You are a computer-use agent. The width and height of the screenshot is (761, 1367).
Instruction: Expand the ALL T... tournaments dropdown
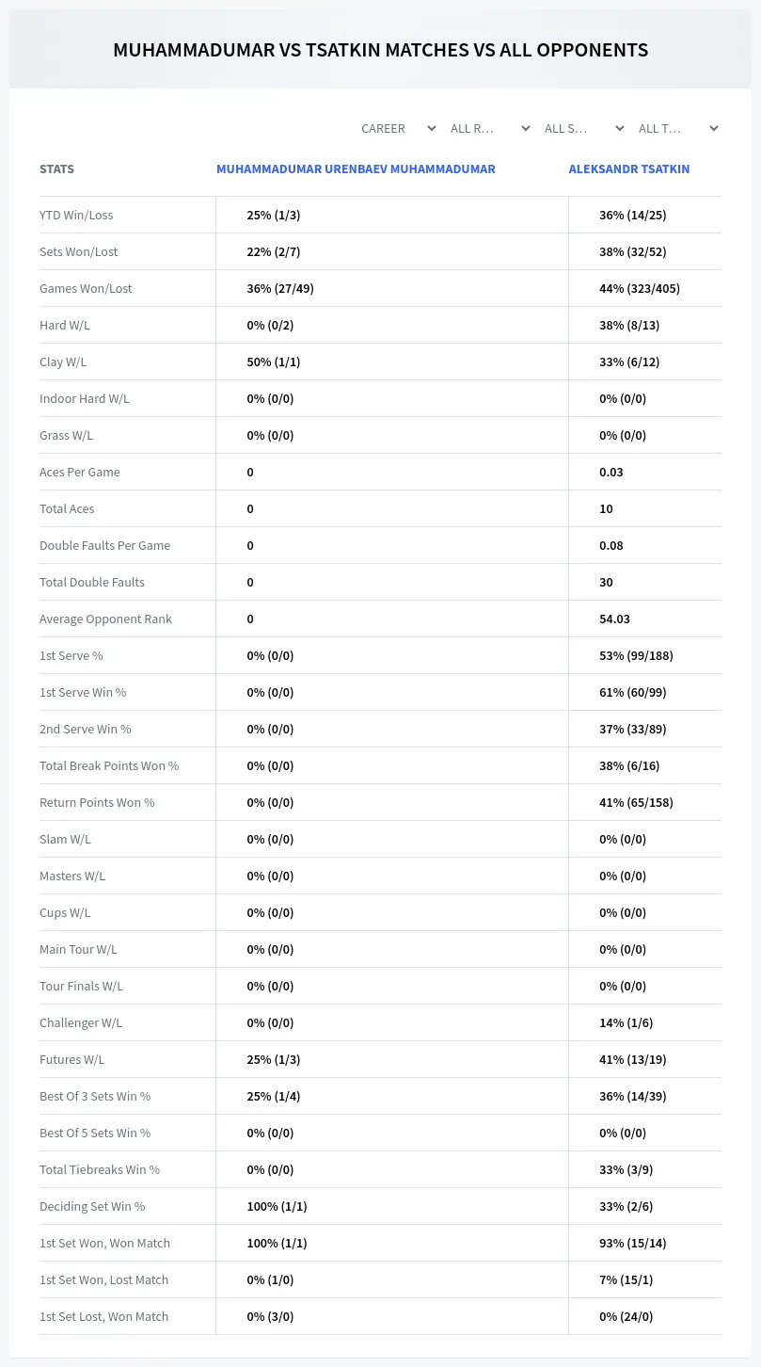[677, 128]
